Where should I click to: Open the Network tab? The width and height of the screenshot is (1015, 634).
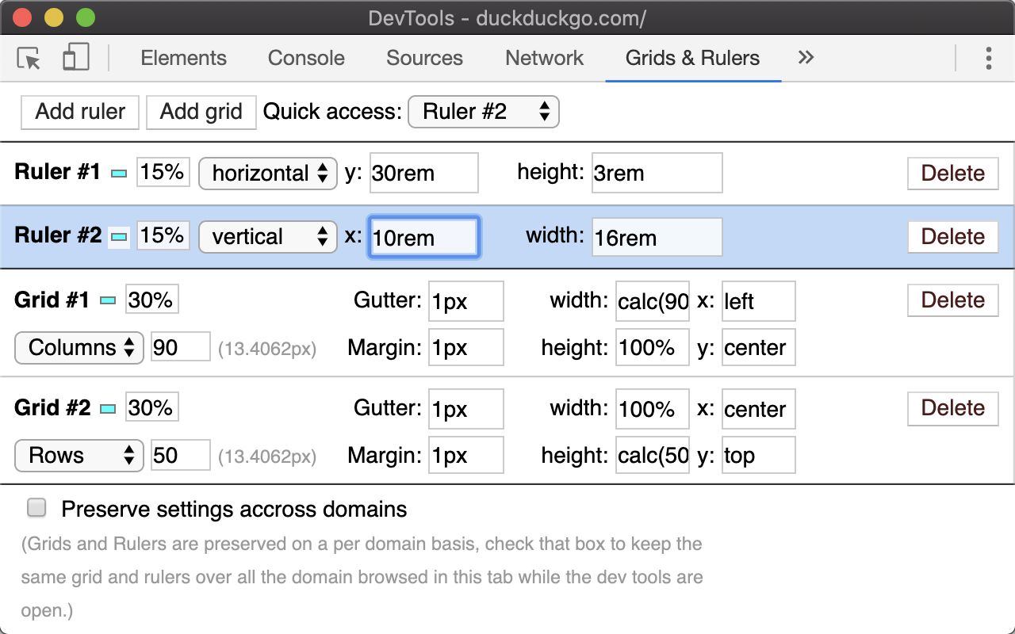(x=544, y=58)
